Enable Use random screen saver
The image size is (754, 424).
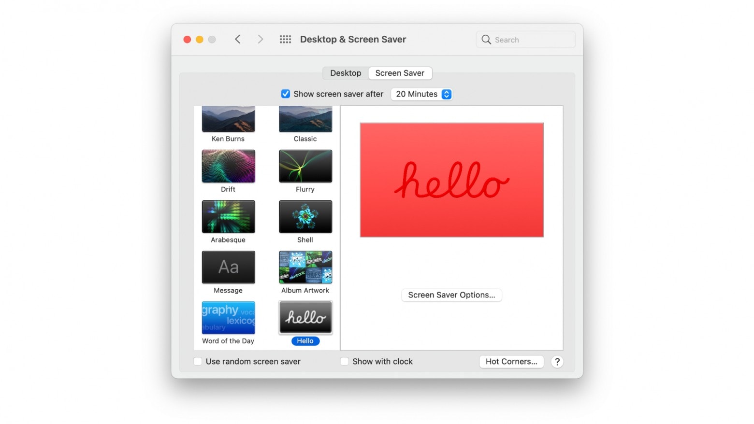198,361
